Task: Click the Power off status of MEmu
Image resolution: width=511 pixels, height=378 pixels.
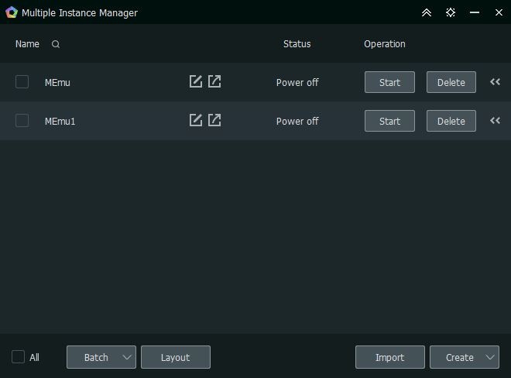Action: 297,83
